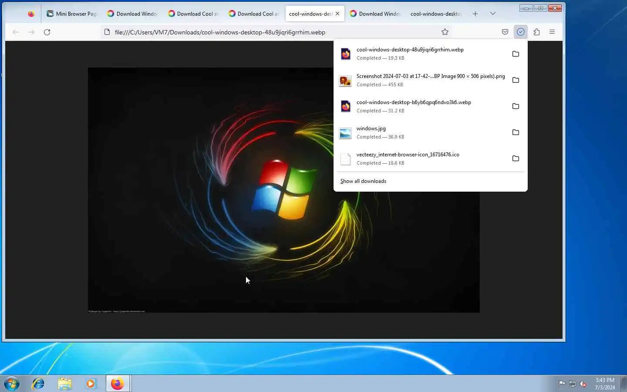This screenshot has height=392, width=627.
Task: Click the Firefox taskbar button
Action: click(x=118, y=384)
